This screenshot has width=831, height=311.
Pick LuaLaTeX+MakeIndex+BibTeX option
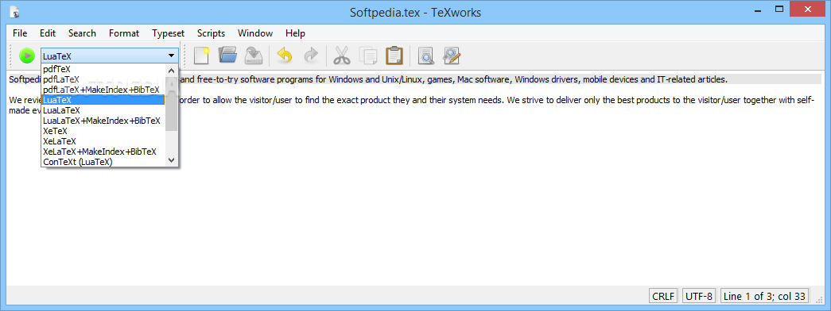[x=103, y=121]
